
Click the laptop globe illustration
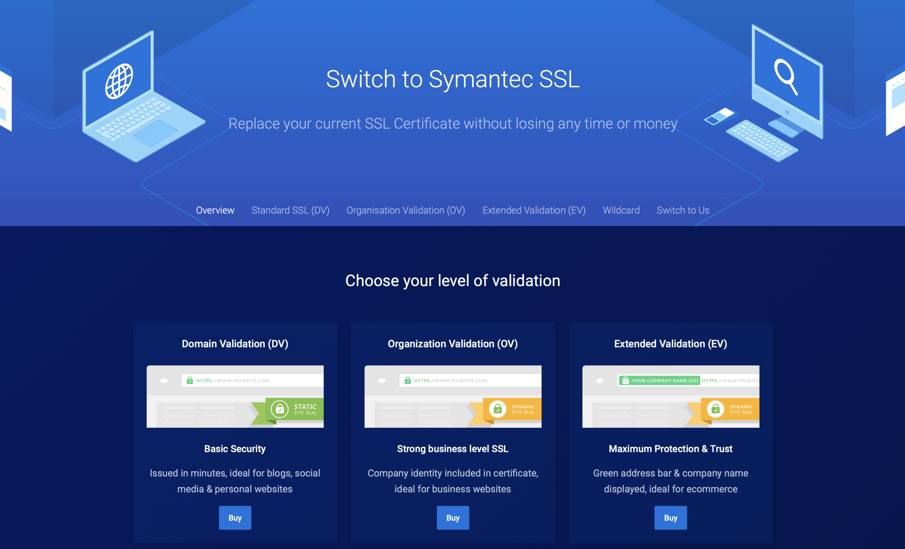119,81
